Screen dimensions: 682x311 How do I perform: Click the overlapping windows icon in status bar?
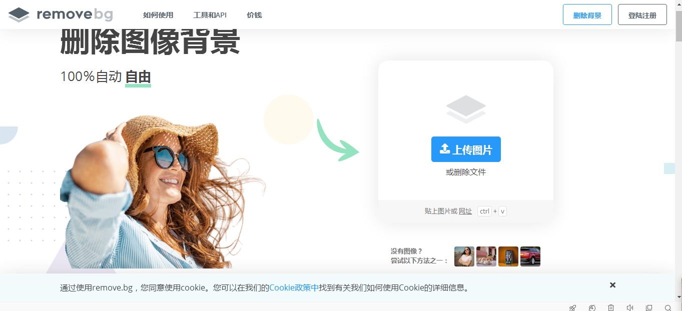[x=649, y=307]
